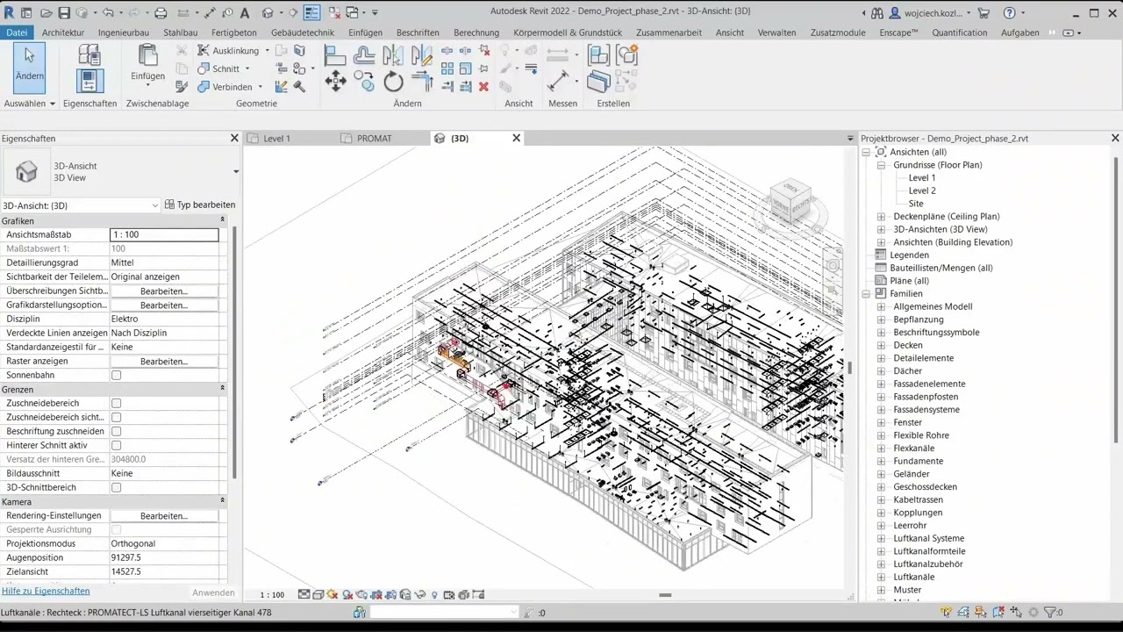Click the Mirror Pick Axis tool
Image resolution: width=1123 pixels, height=632 pixels.
(393, 55)
